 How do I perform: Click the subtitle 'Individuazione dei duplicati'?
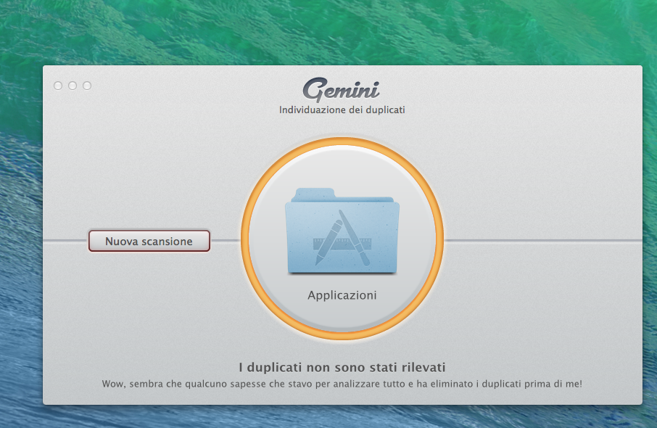point(342,110)
